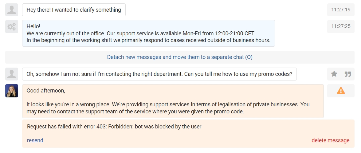The height and width of the screenshot is (153, 361).
Task: Click the user avatar beside promo codes question
Action: [12, 74]
